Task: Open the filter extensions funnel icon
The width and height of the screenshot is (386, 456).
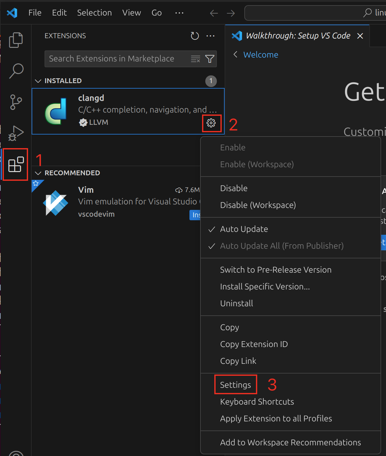Action: tap(210, 59)
